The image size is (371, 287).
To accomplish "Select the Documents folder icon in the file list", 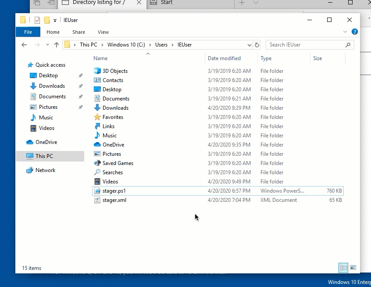I will pos(97,98).
